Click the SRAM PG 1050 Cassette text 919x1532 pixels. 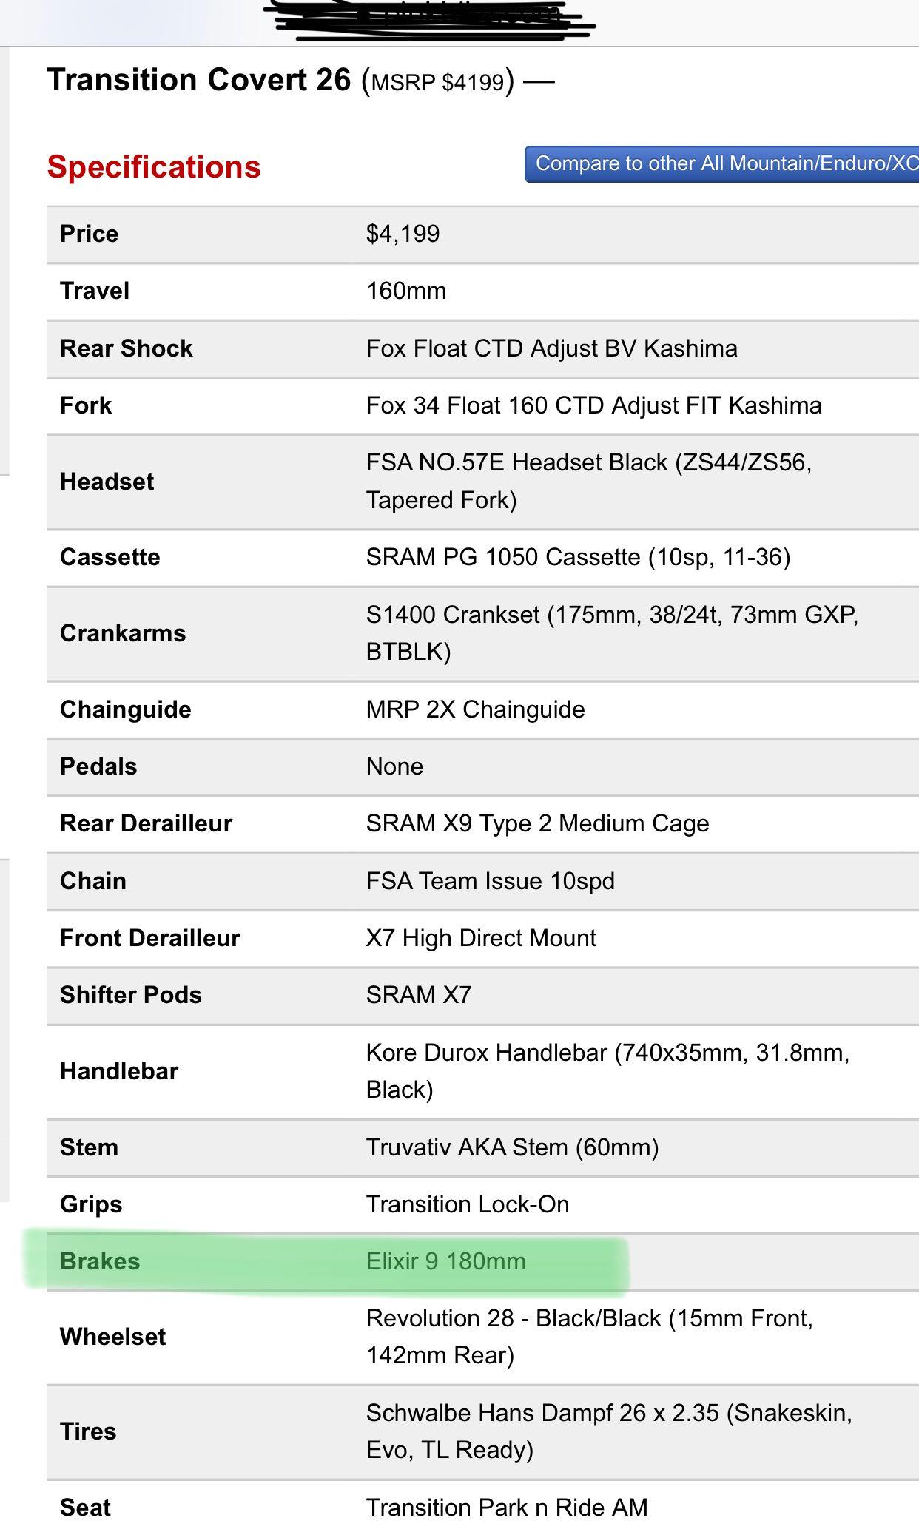pos(578,557)
